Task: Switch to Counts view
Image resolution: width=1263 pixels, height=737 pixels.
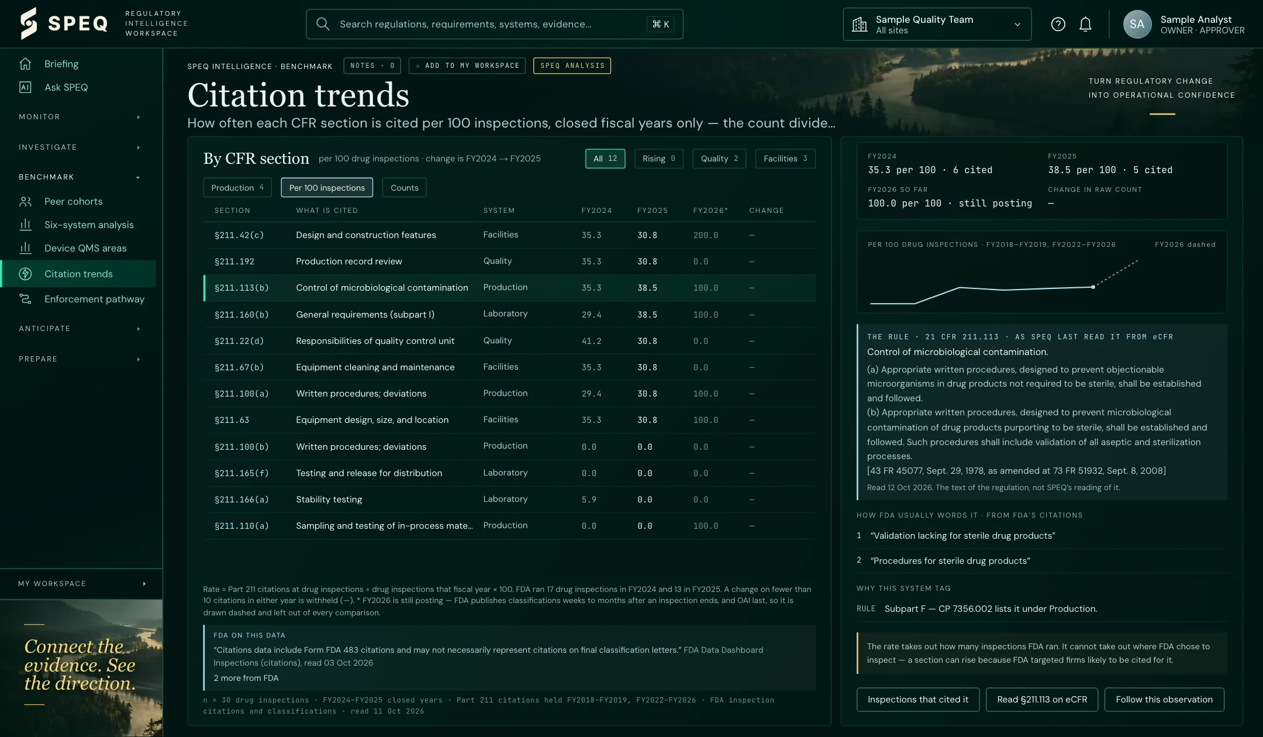Action: 405,188
